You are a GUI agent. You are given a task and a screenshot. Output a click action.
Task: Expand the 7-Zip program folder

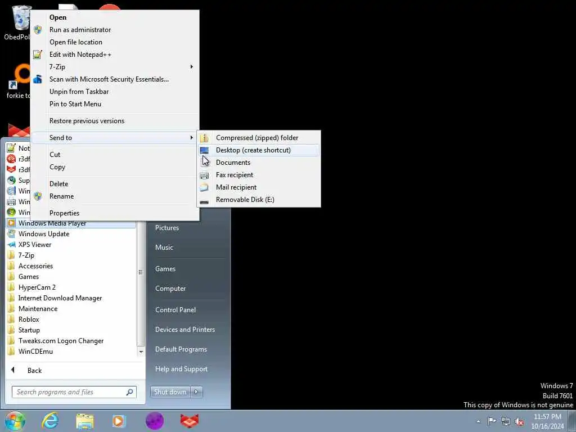pos(71,255)
